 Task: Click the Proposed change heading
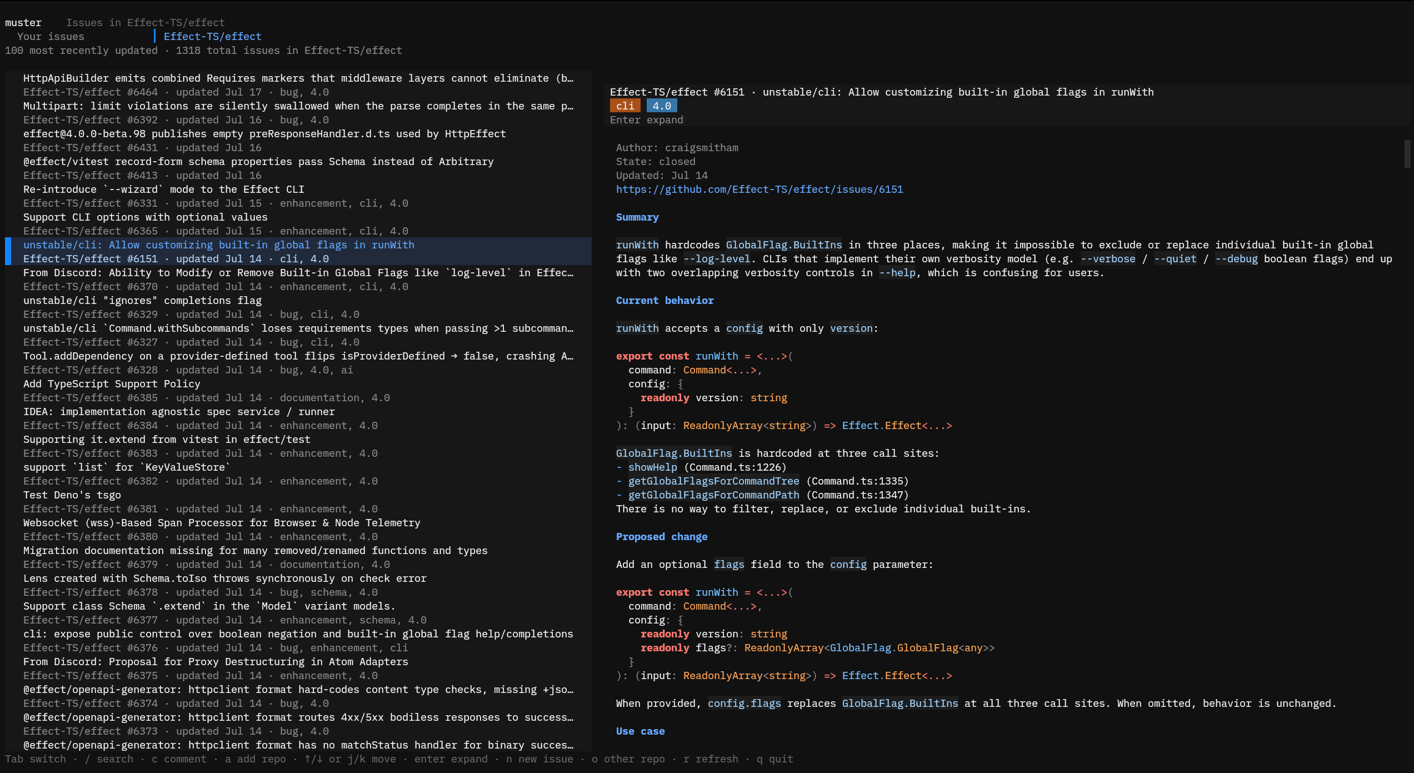click(x=662, y=537)
